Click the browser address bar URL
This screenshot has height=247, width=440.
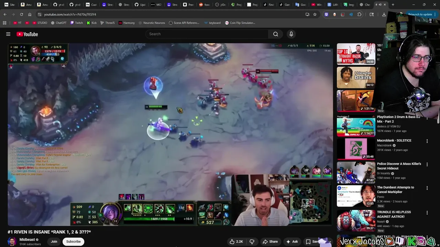(x=70, y=14)
